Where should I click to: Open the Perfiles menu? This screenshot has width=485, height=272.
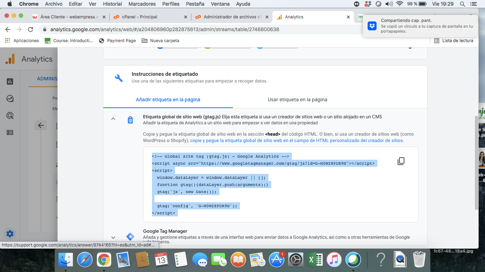point(171,4)
